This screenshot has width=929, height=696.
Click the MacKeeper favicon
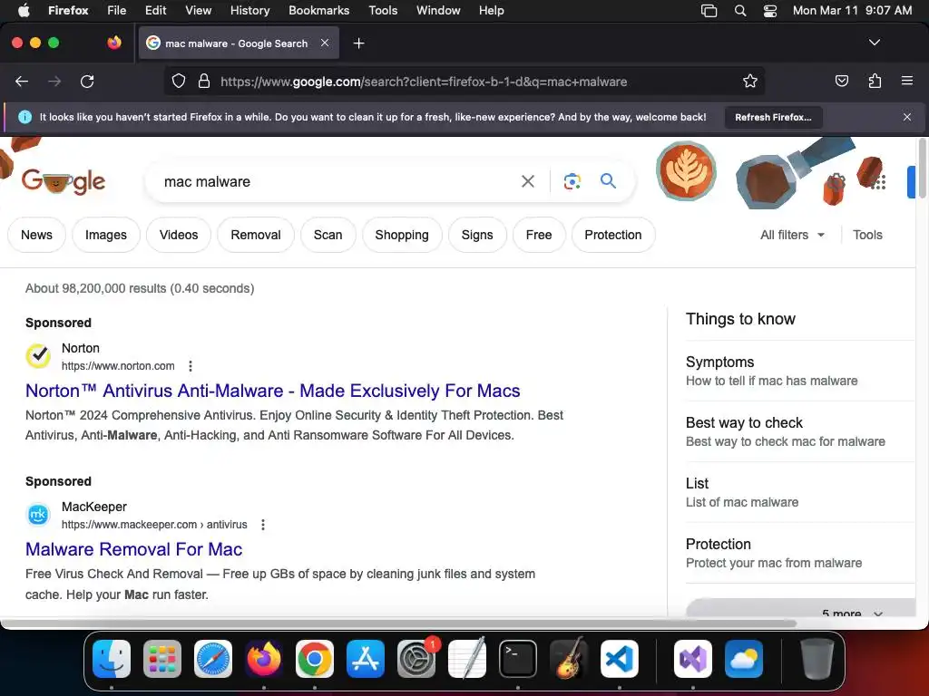pos(38,515)
